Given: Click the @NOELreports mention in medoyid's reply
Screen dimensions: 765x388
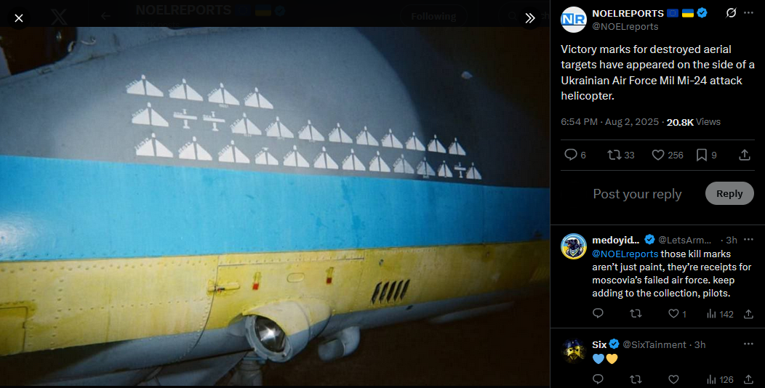Looking at the screenshot, I should tap(625, 254).
